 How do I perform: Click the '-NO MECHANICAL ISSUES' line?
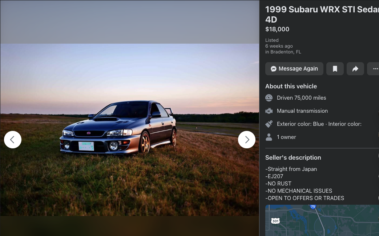click(x=299, y=191)
